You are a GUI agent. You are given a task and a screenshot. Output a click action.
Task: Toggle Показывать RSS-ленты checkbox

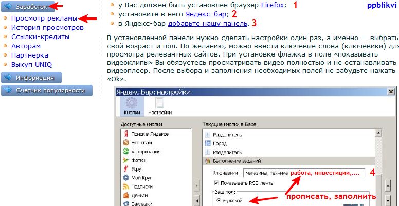216,183
